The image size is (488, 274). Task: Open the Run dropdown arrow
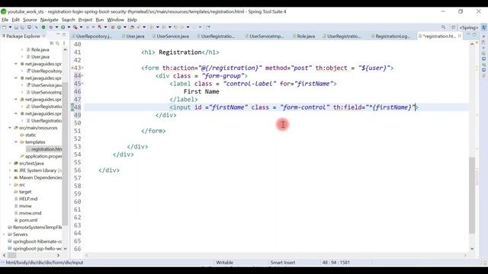point(69,27)
